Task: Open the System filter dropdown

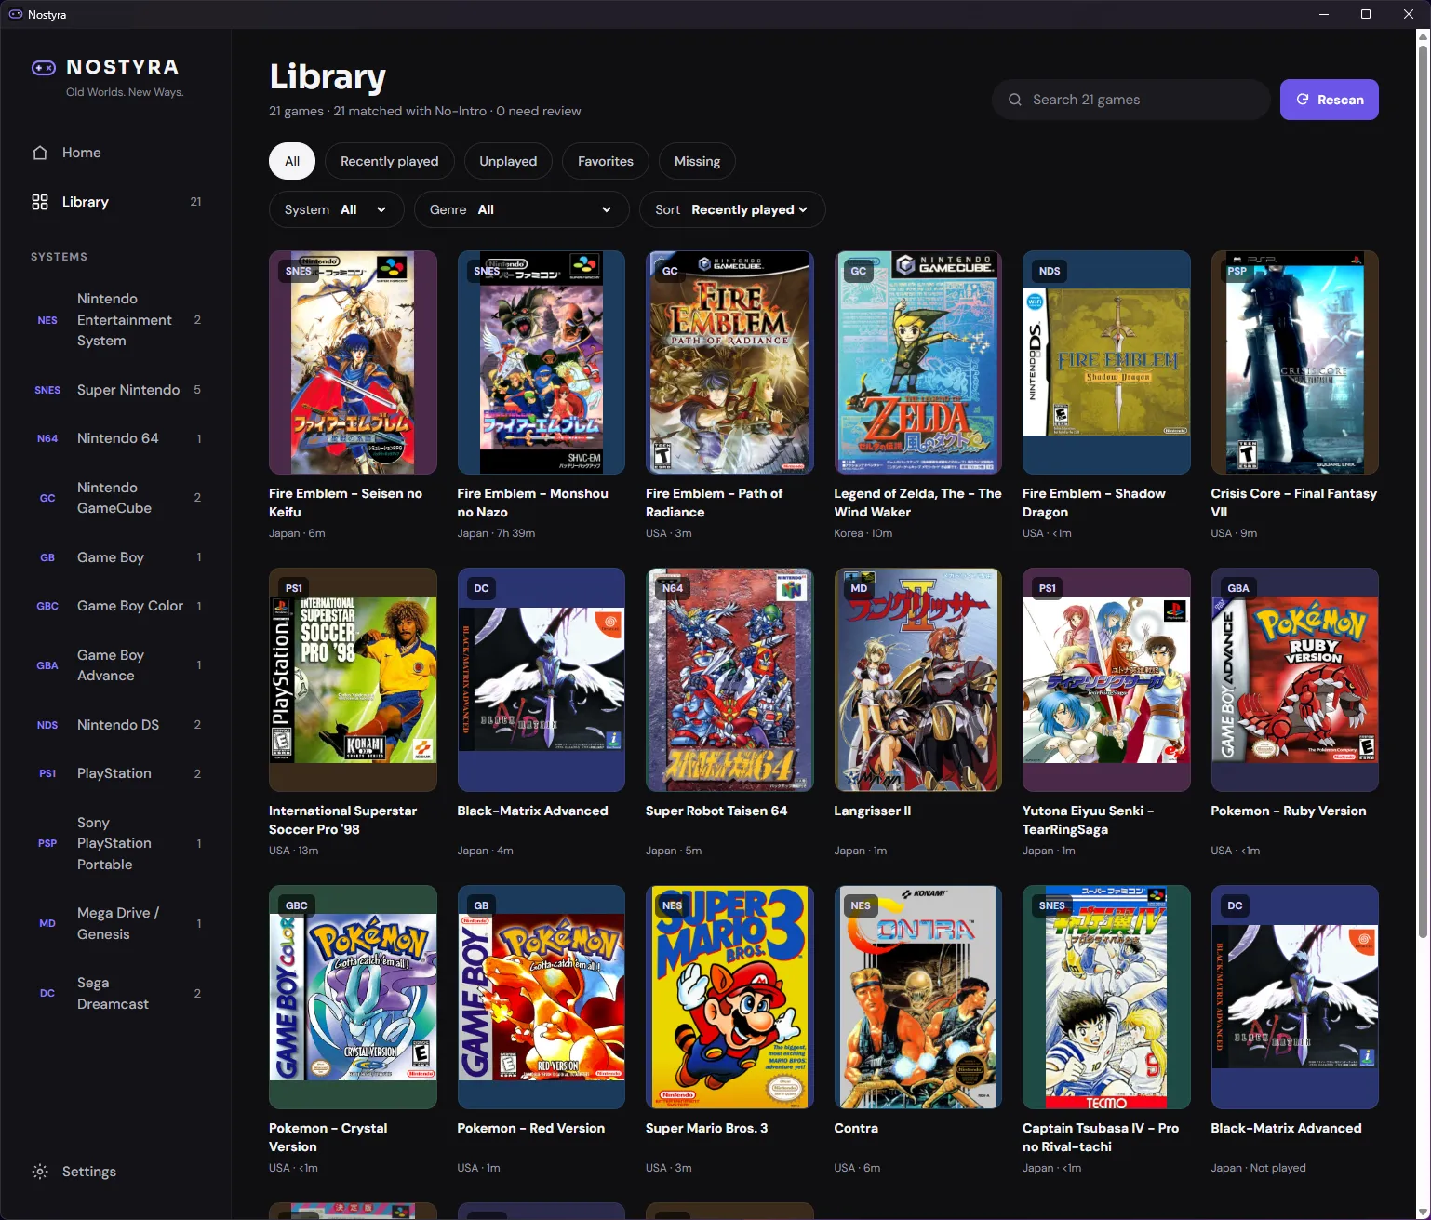Action: coord(336,209)
